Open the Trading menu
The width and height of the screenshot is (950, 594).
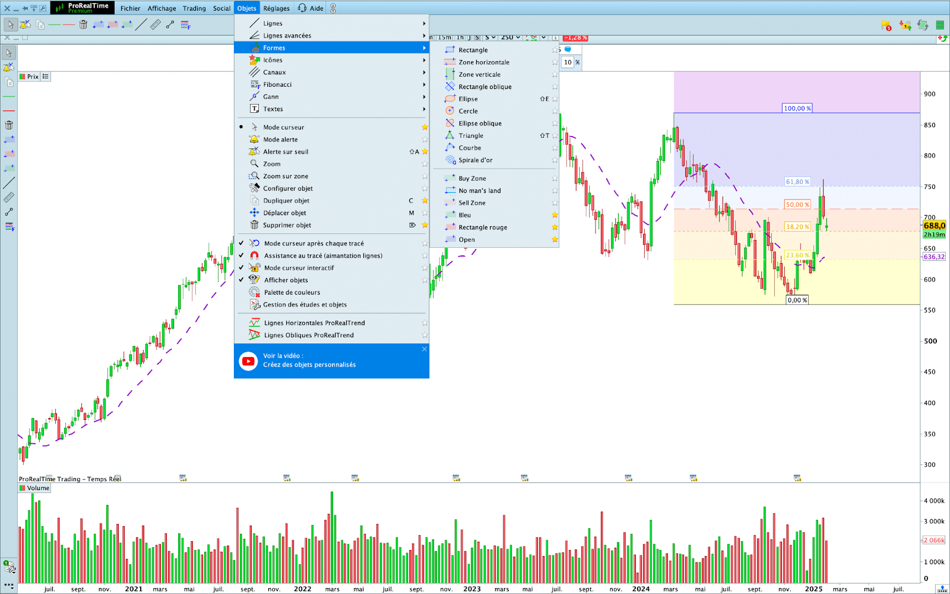click(194, 8)
